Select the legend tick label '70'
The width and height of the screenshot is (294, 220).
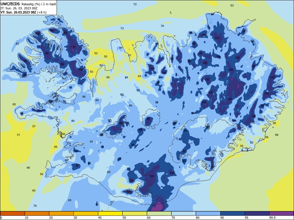coord(173,218)
